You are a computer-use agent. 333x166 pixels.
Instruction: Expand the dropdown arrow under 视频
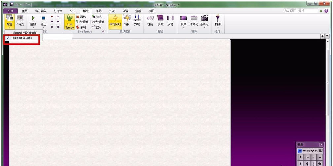[184, 28]
